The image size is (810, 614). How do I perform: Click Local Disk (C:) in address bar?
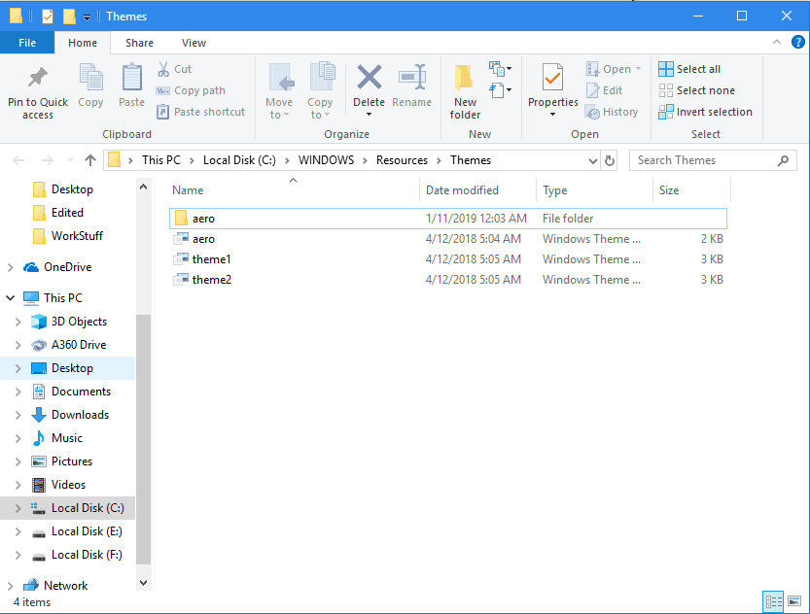coord(239,160)
